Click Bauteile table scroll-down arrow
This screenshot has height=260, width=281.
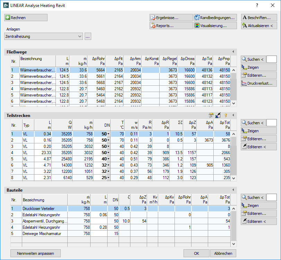coord(233,244)
